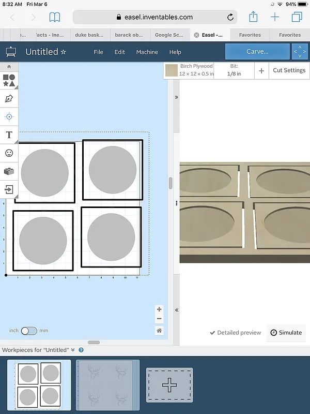
Task: Open the Birch Plywood material dropdown
Action: coord(189,70)
